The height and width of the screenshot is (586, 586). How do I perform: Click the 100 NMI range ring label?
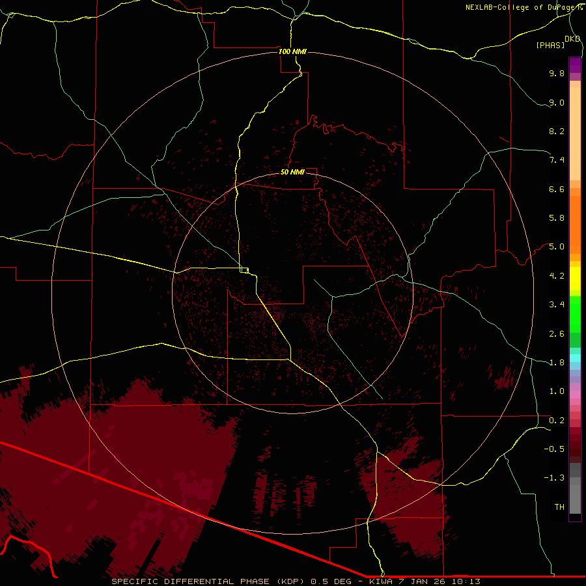pos(292,51)
